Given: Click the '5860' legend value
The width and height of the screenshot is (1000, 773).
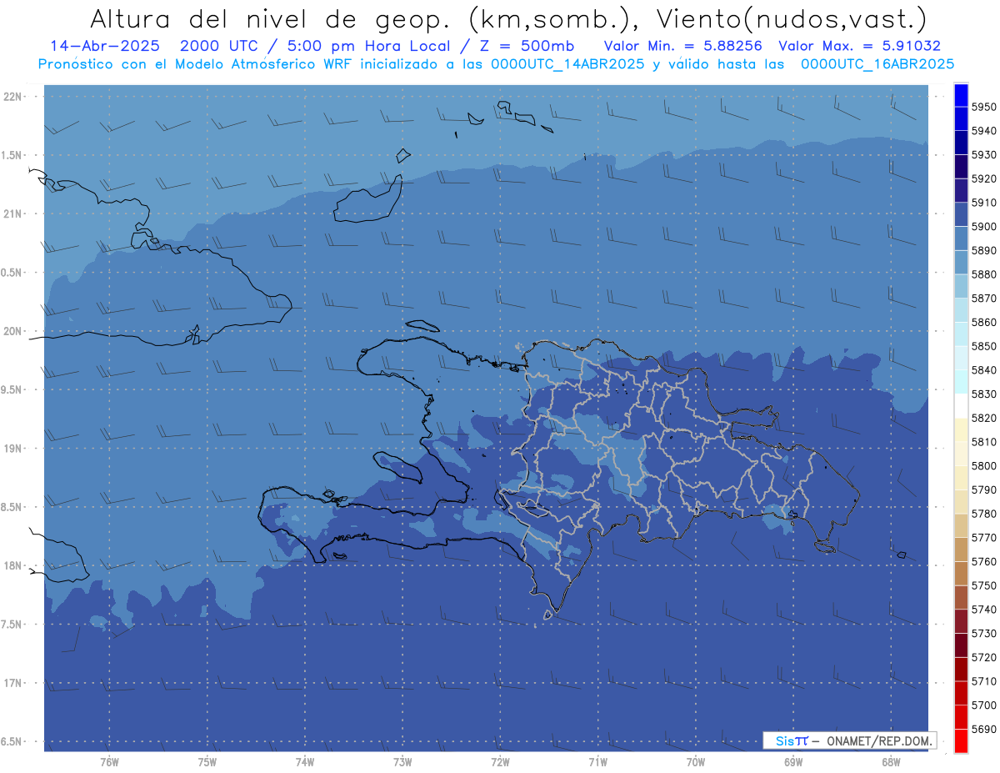Looking at the screenshot, I should [x=984, y=323].
